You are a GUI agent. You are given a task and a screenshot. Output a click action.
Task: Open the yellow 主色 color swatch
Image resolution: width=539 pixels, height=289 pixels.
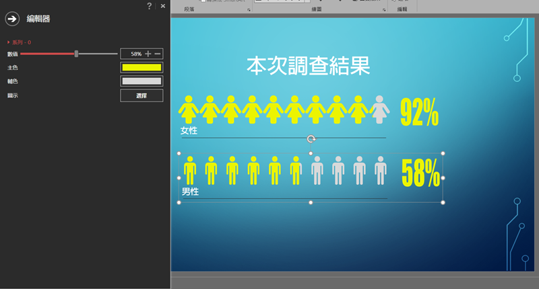pos(141,67)
